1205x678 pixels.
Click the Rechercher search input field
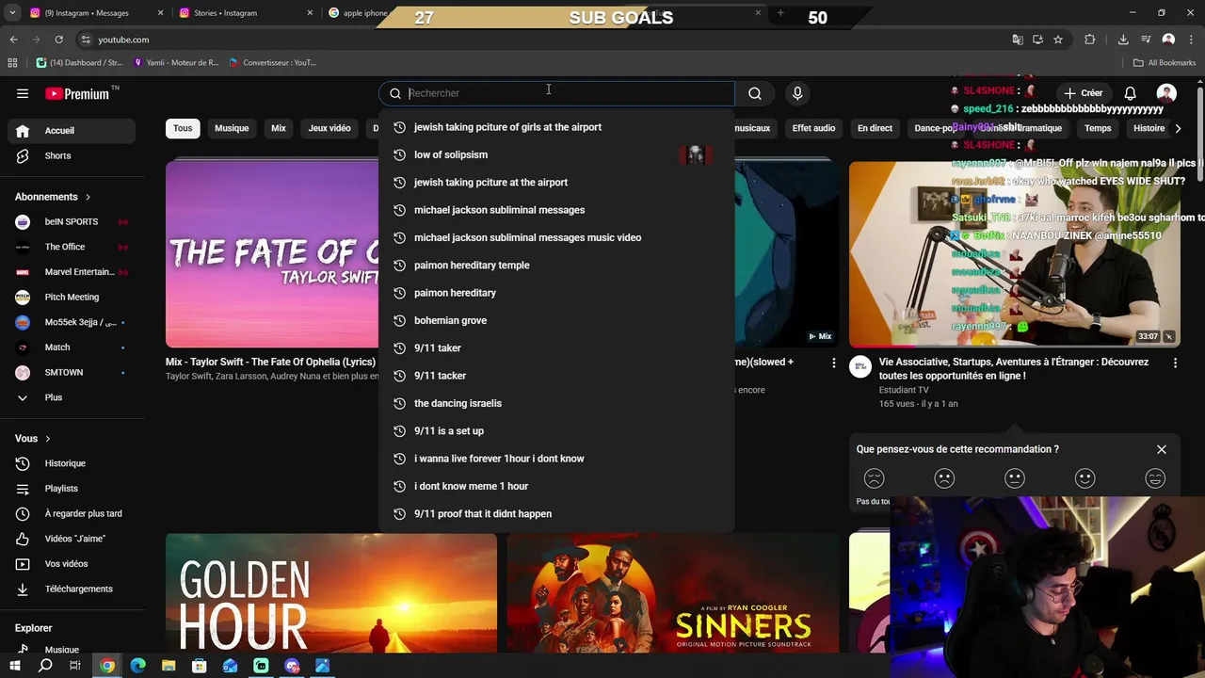tap(557, 93)
